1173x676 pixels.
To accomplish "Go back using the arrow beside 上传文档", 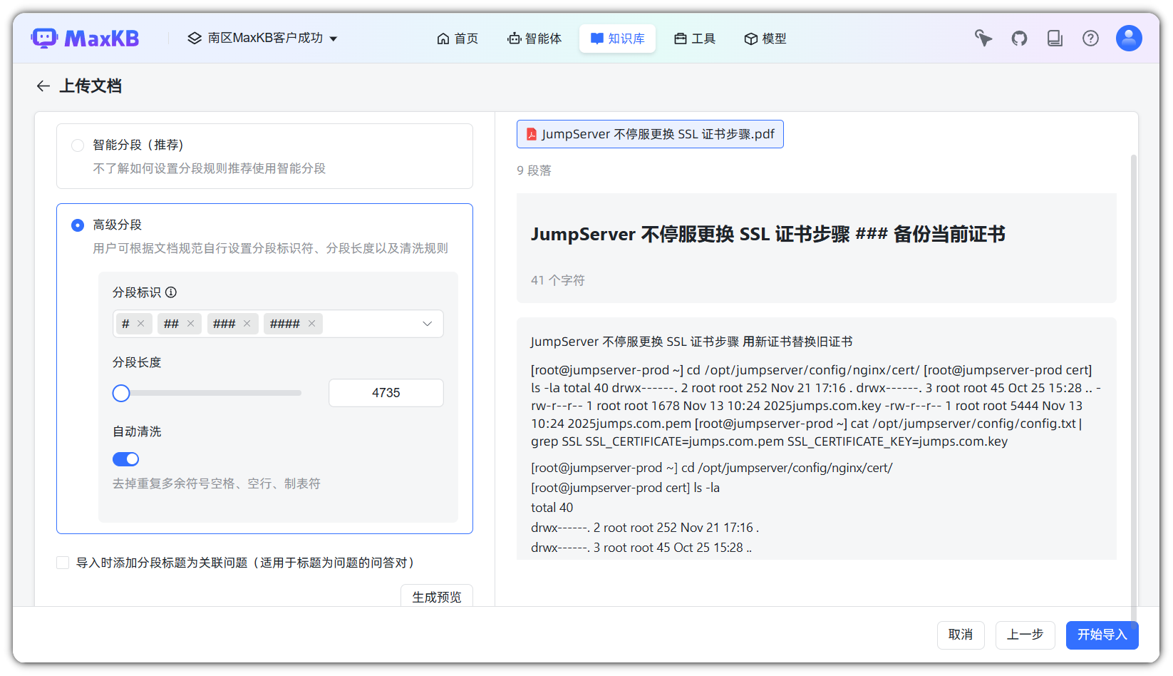I will point(43,86).
